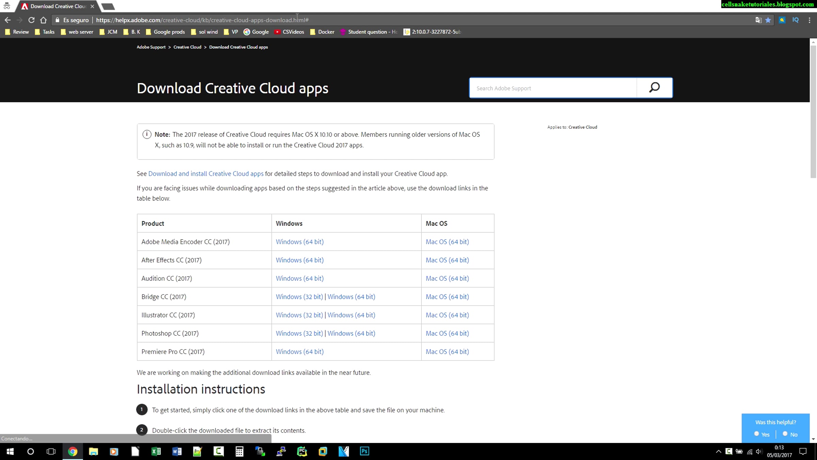Download Photoshop CC Windows (64 bit)

click(351, 333)
